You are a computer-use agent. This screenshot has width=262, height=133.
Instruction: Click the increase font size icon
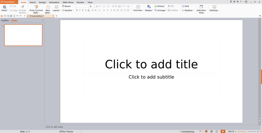(x=97, y=6)
